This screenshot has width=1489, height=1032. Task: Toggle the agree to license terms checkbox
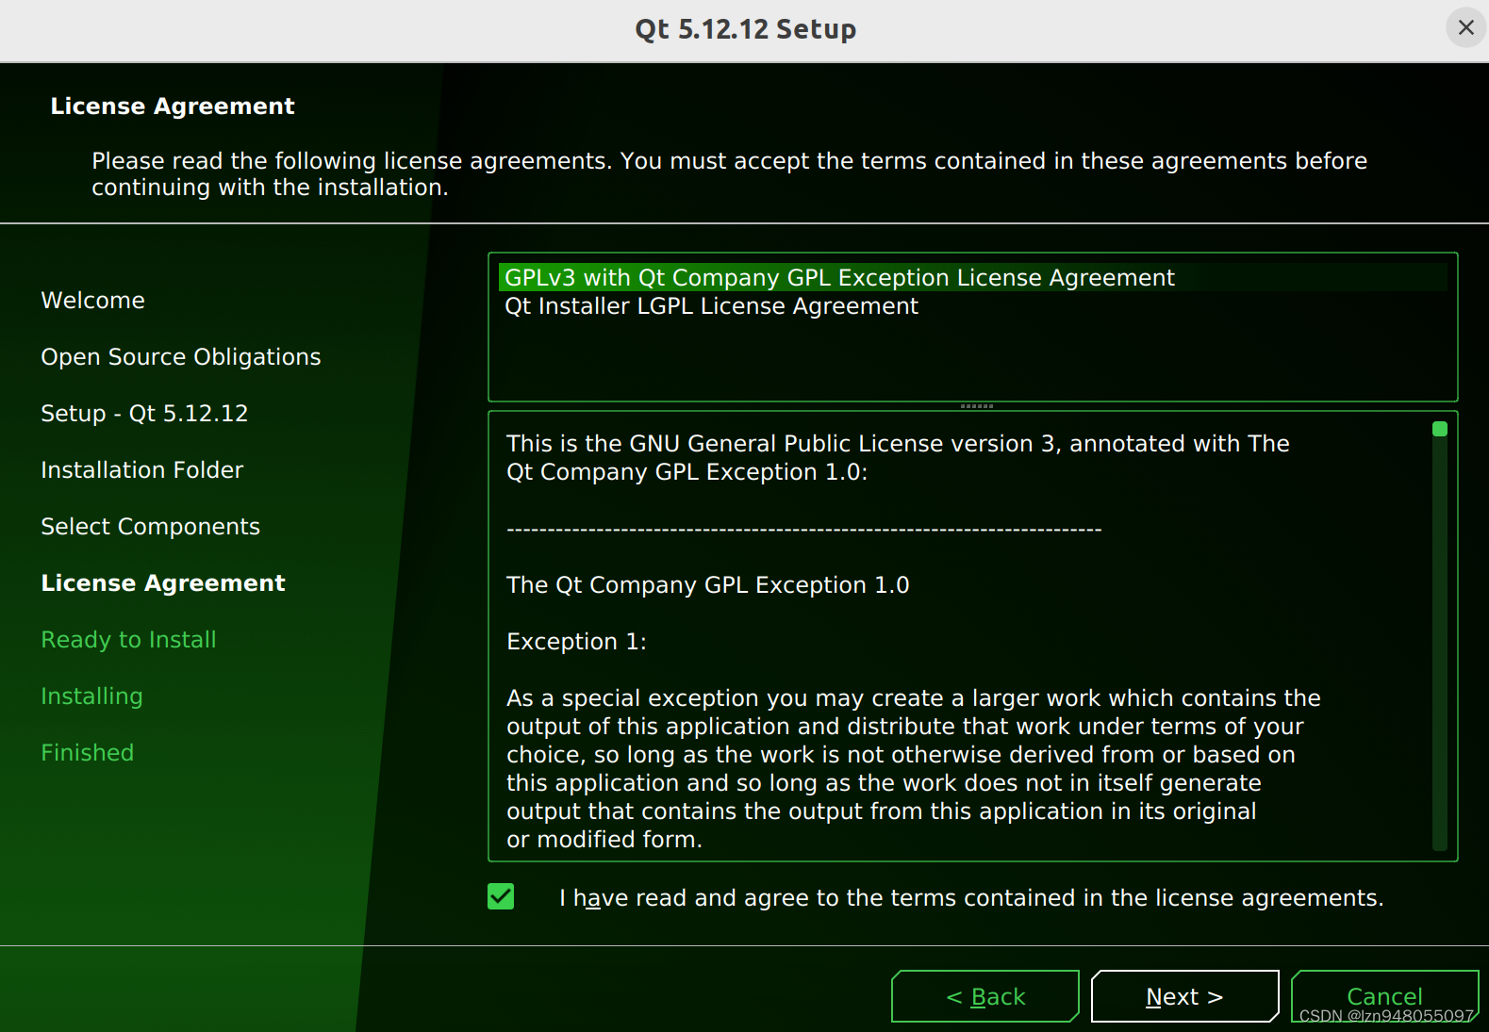click(501, 896)
